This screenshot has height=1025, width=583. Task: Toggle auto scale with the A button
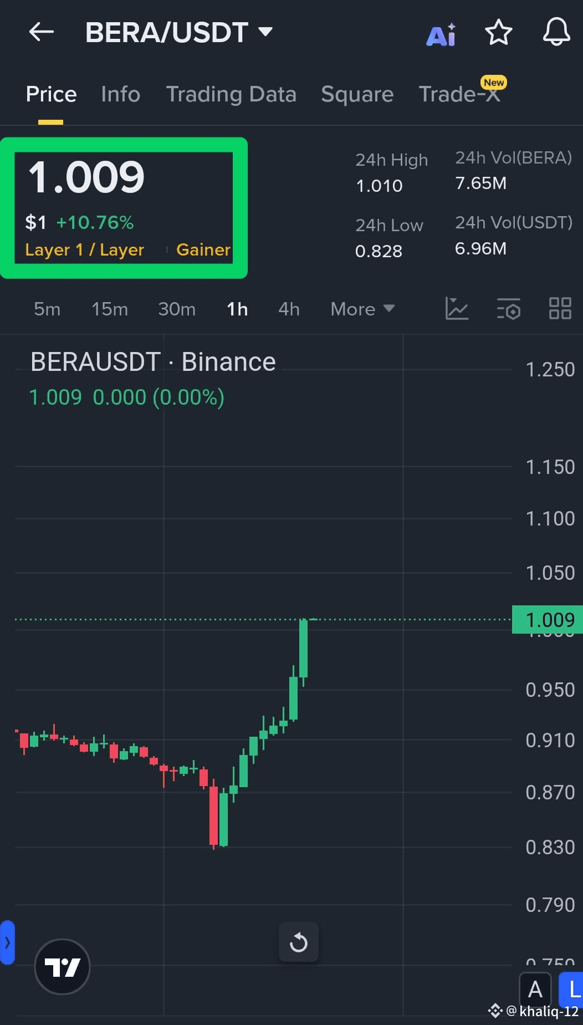[x=535, y=990]
